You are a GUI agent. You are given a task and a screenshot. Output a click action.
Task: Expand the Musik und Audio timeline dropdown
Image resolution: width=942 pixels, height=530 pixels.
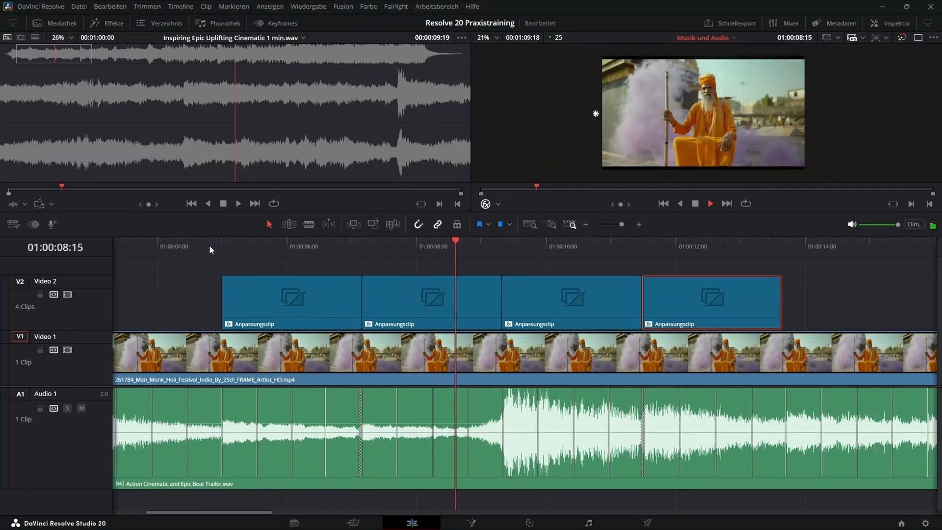click(x=734, y=38)
